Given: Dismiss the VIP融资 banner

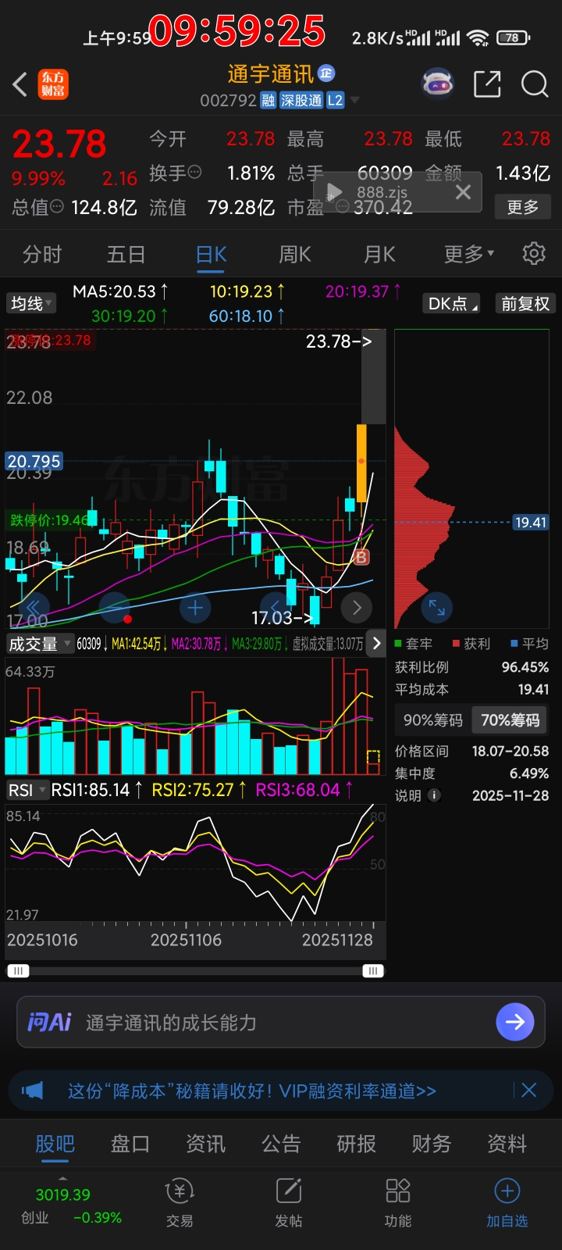Looking at the screenshot, I should 528,1091.
